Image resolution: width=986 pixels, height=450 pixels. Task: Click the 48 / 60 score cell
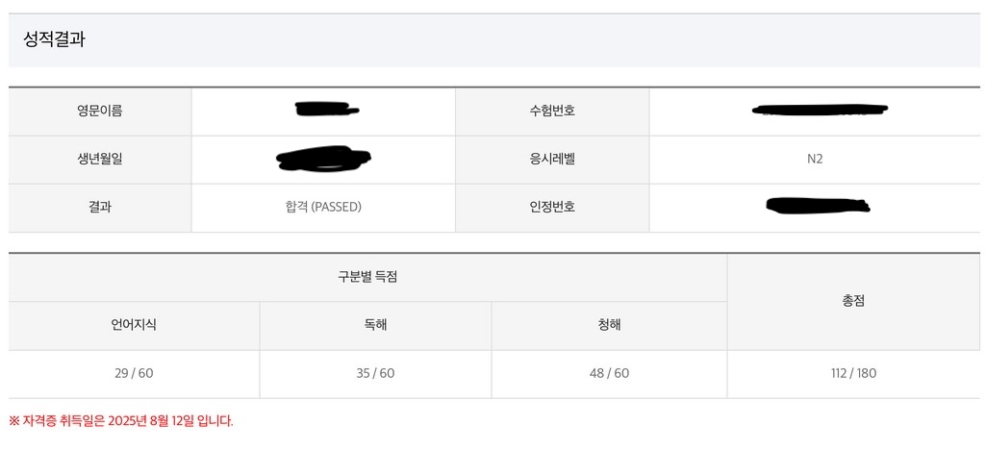[609, 373]
